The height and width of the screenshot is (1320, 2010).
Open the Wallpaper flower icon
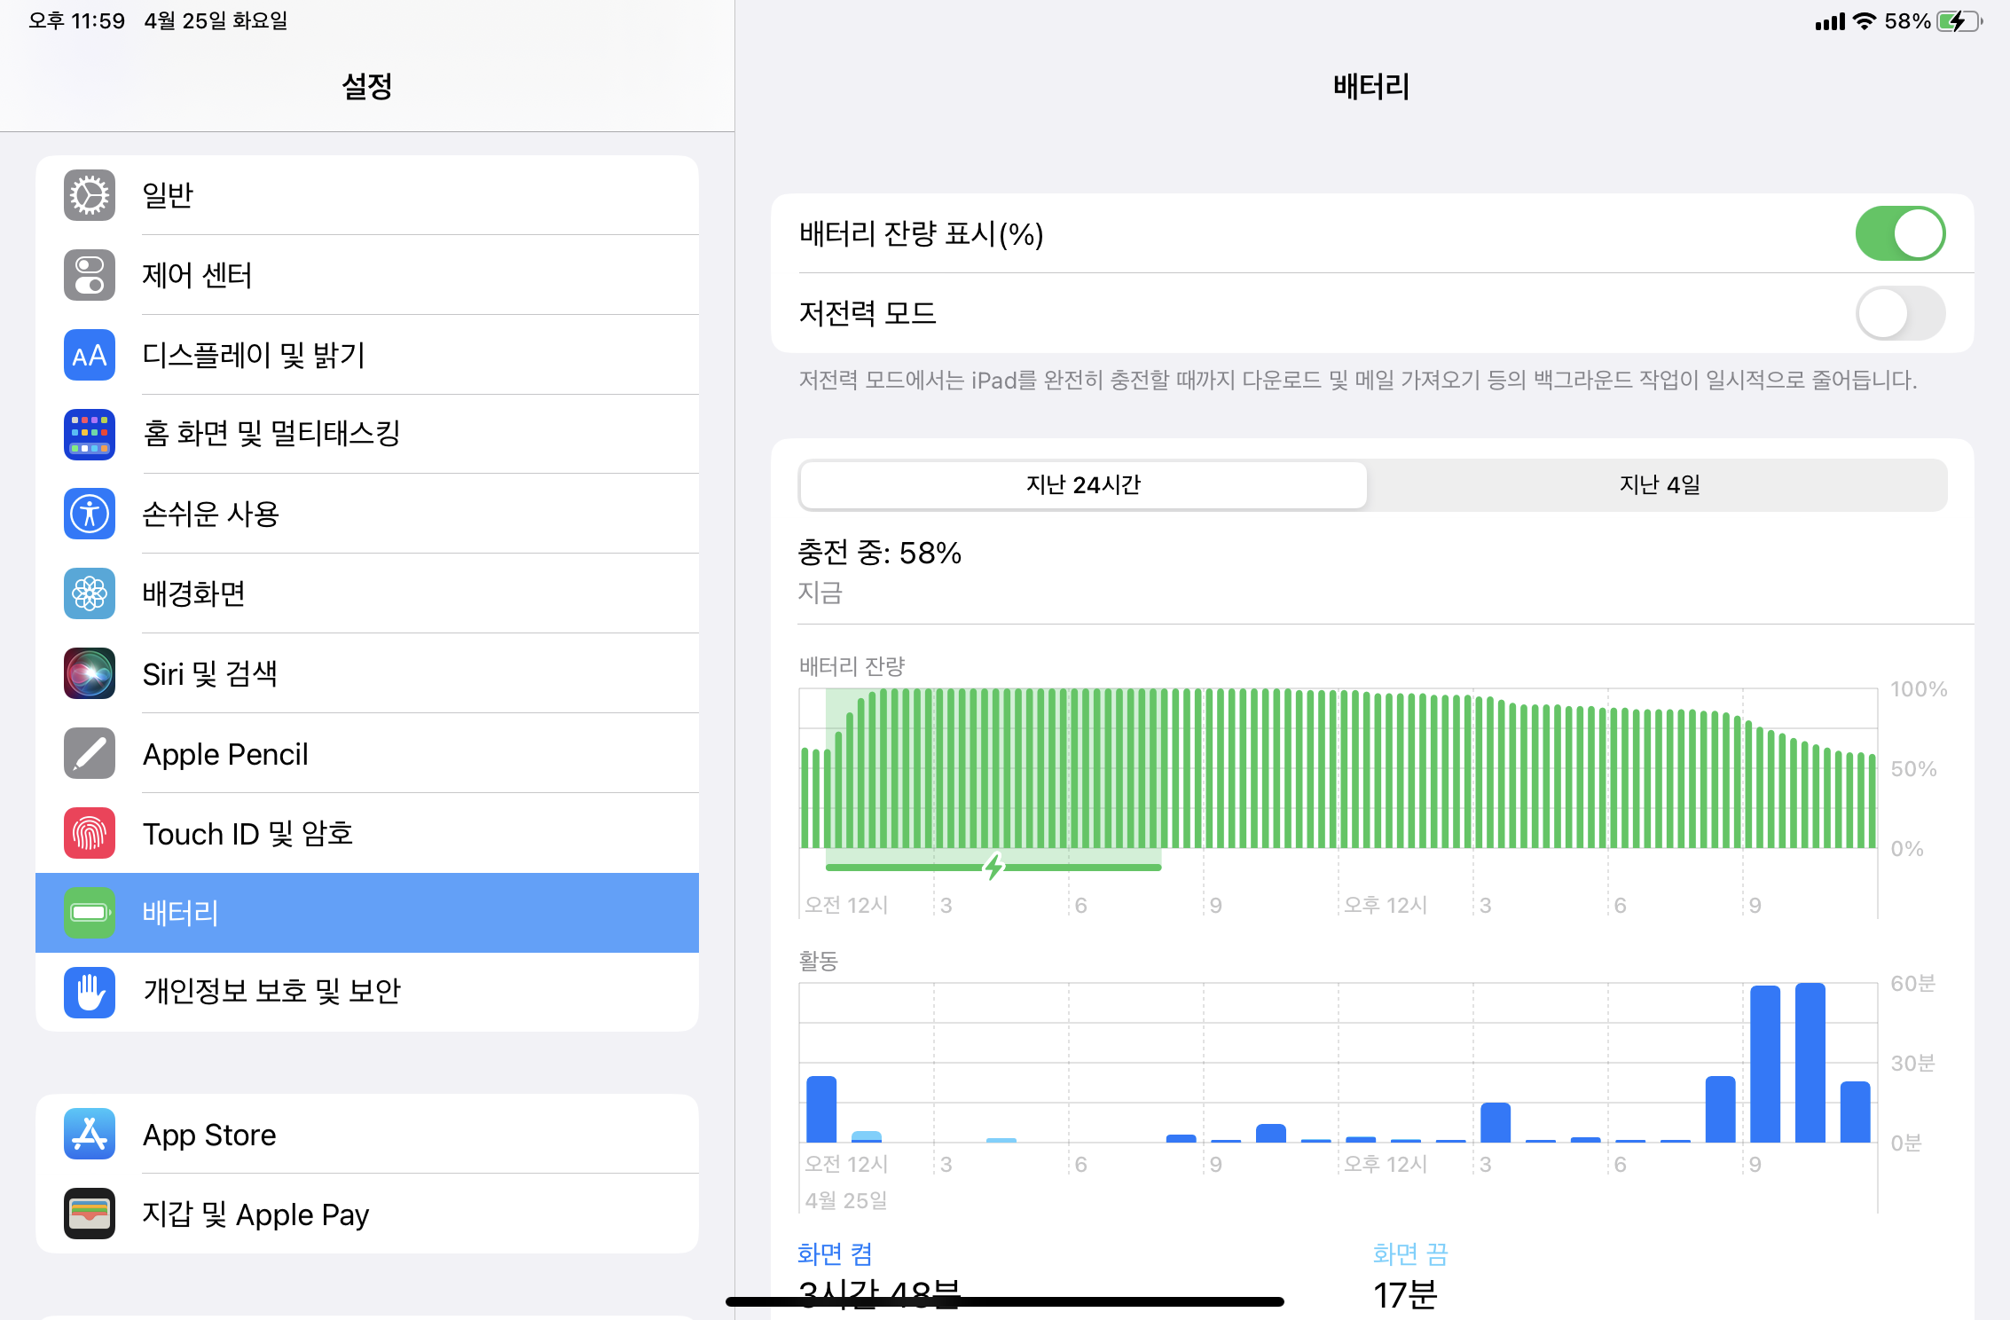click(90, 593)
